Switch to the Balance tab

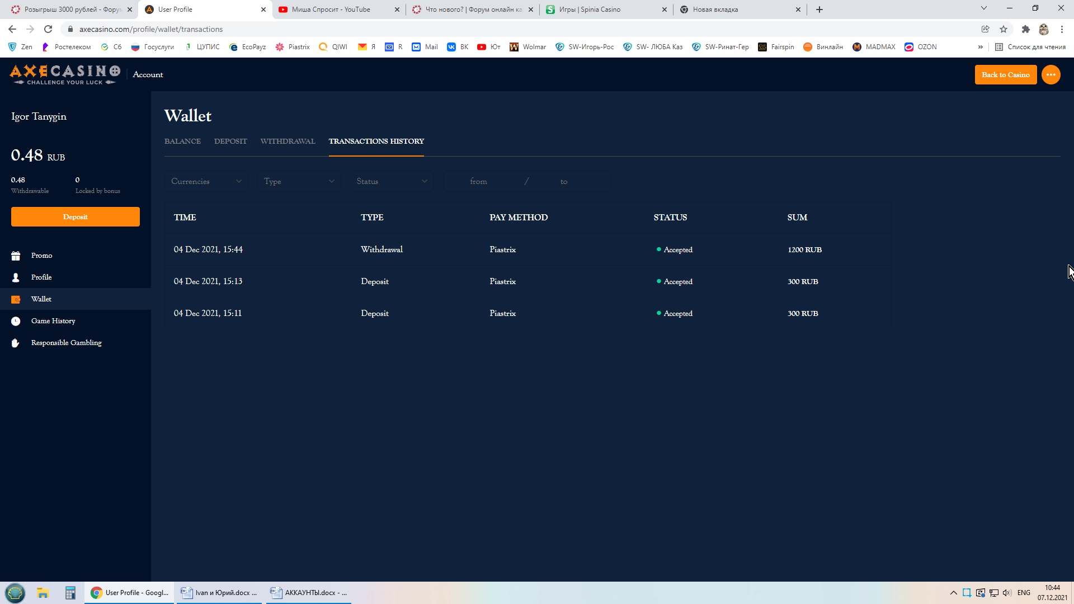(182, 141)
